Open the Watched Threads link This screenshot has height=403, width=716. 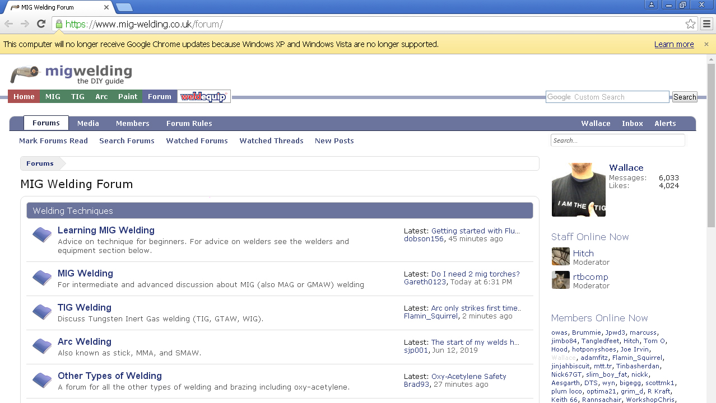coord(271,141)
